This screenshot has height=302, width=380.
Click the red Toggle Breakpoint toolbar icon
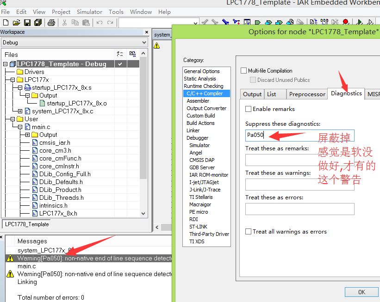(346, 22)
